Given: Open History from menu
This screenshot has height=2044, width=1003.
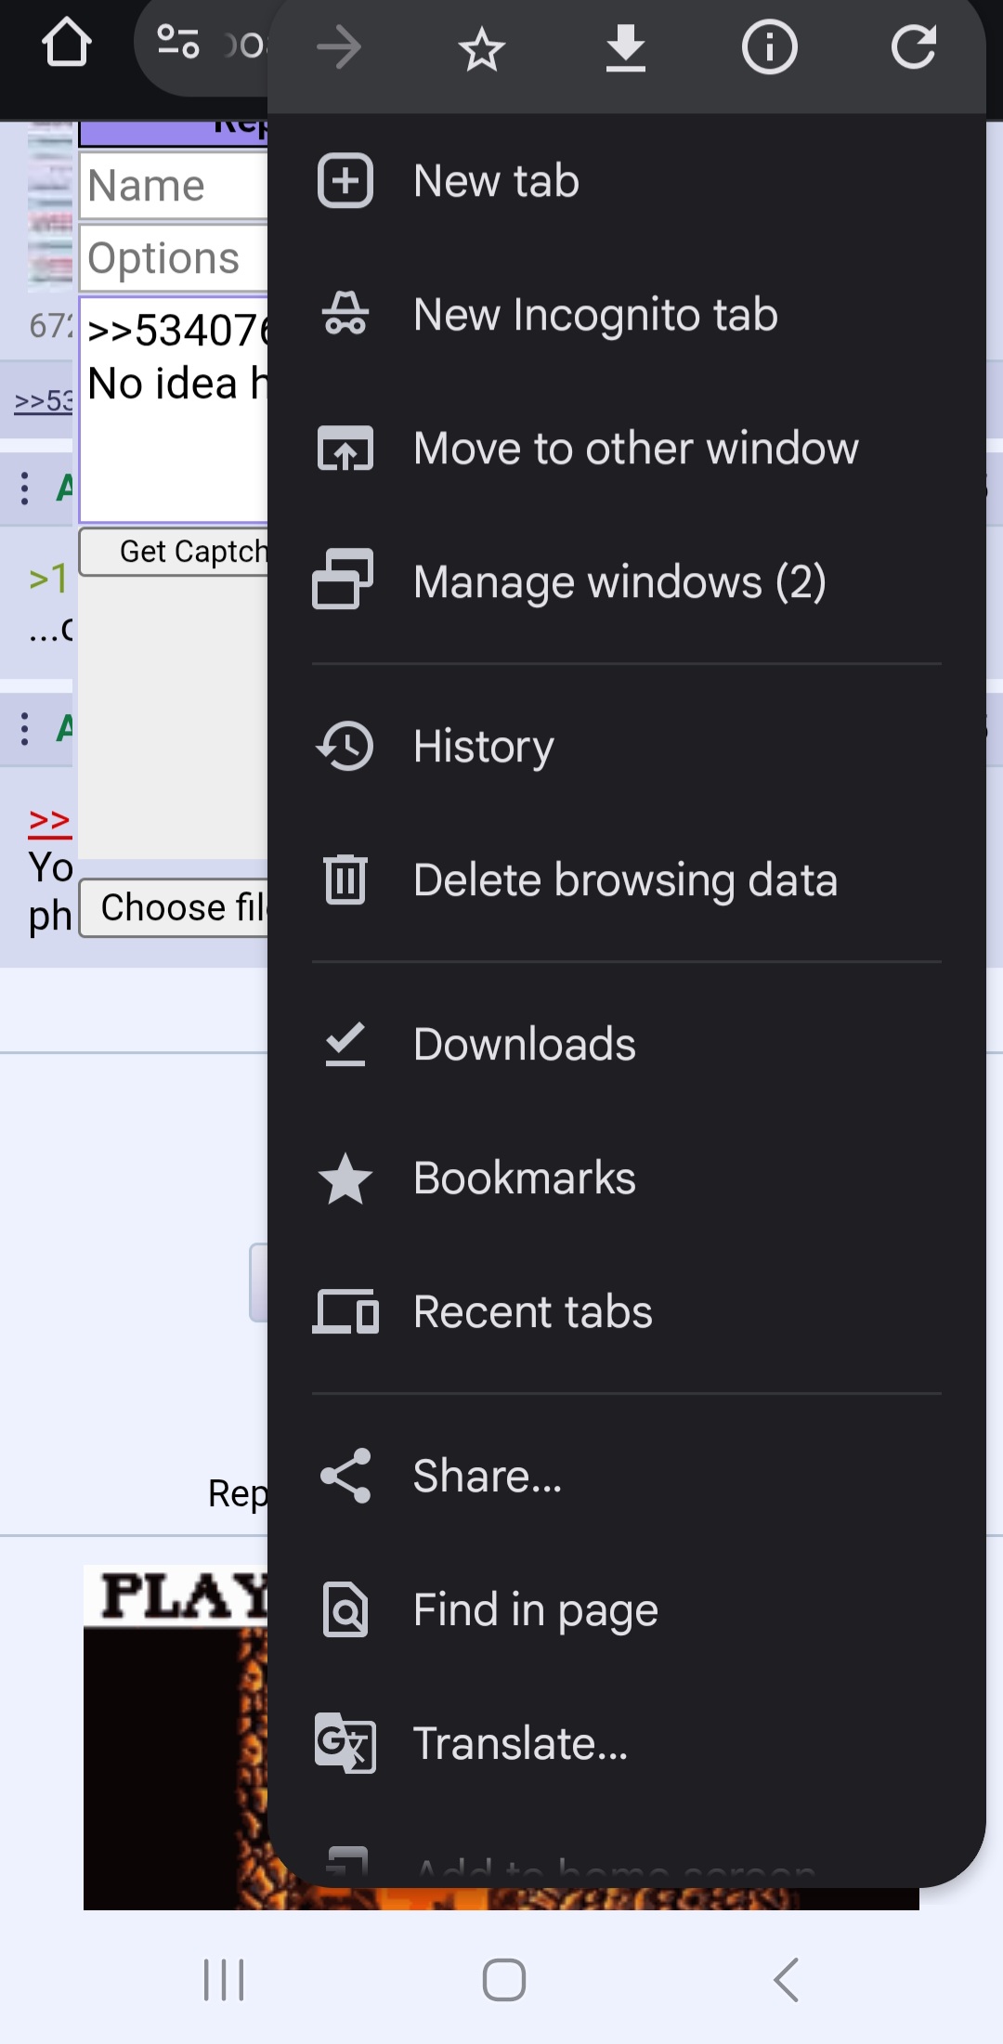Looking at the screenshot, I should click(x=627, y=747).
